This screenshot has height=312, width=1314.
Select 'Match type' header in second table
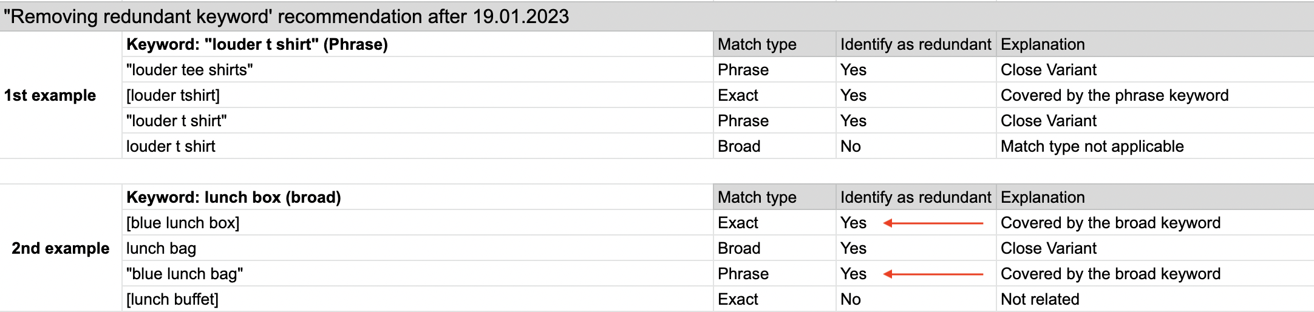(775, 197)
